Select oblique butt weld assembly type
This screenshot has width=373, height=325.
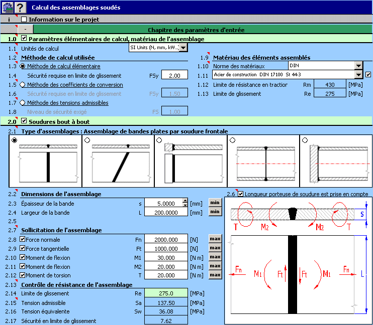(x=87, y=140)
